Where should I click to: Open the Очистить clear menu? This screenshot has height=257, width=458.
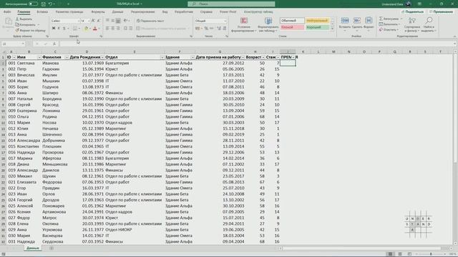coord(389,30)
